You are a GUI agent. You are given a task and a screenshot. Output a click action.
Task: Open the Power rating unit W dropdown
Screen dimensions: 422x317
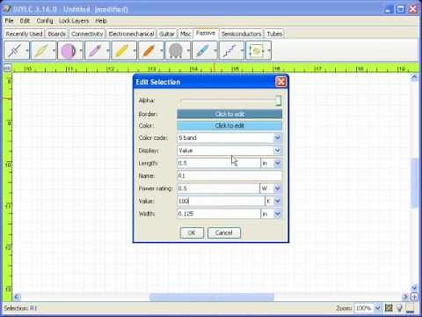277,188
